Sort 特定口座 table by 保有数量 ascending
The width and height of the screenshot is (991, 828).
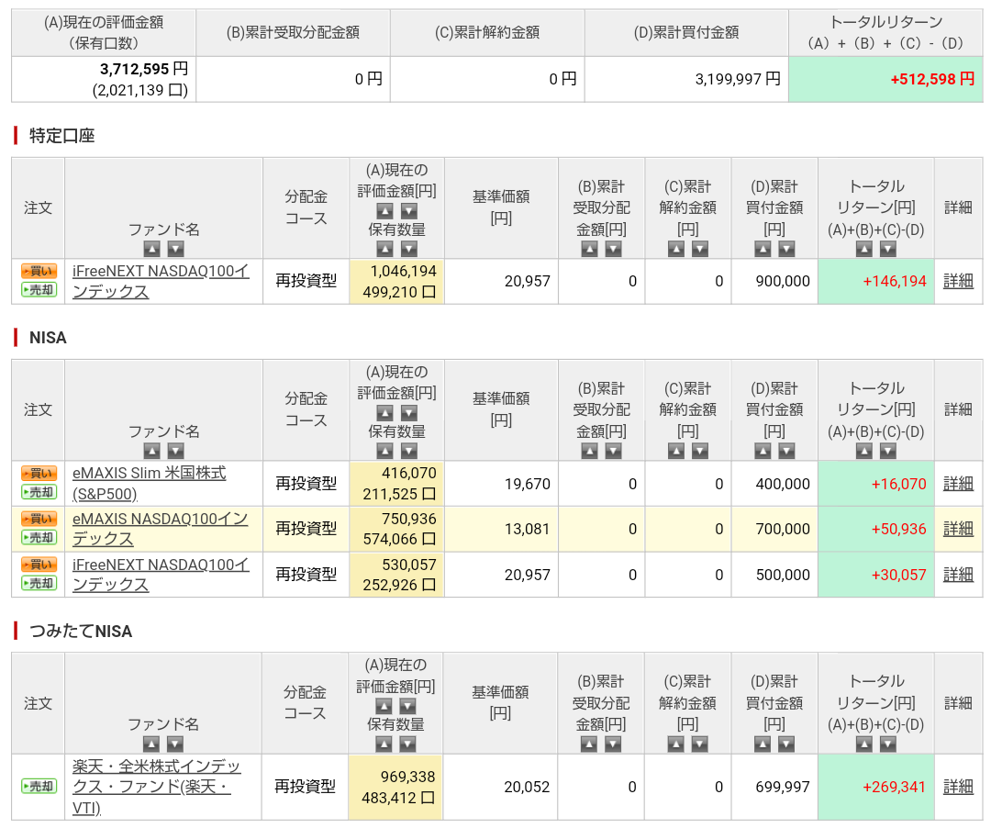click(384, 249)
